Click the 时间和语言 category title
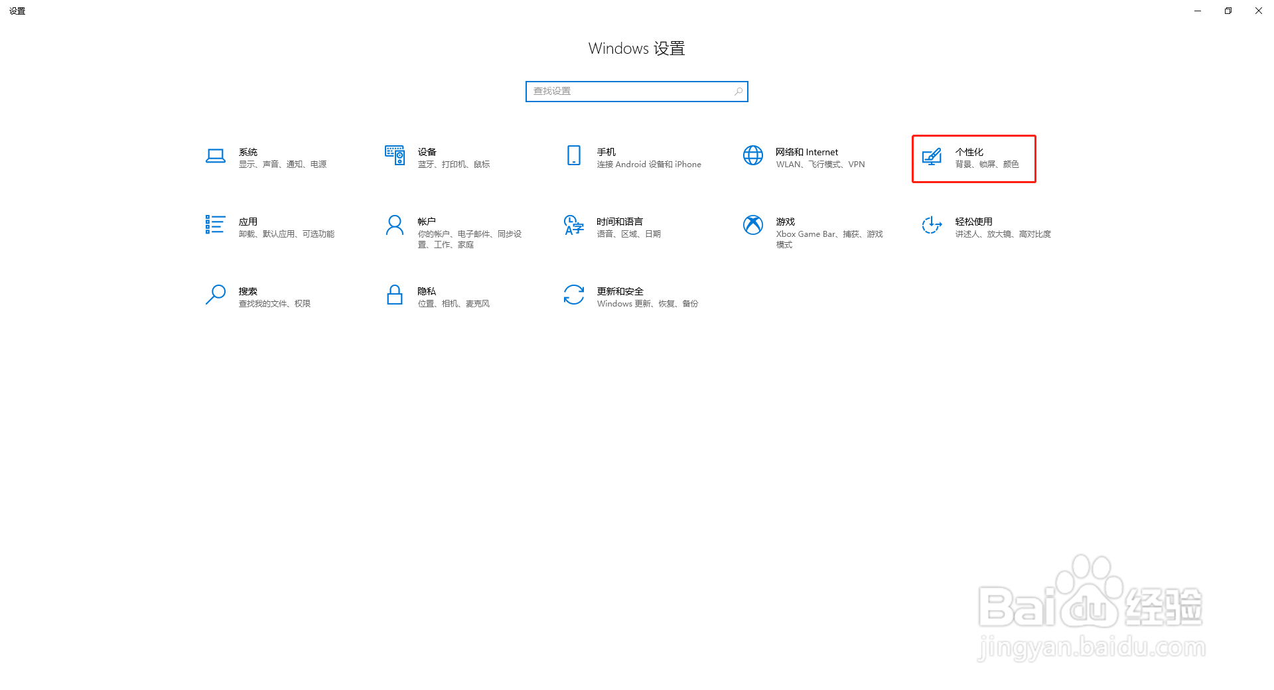This screenshot has height=690, width=1274. (620, 222)
